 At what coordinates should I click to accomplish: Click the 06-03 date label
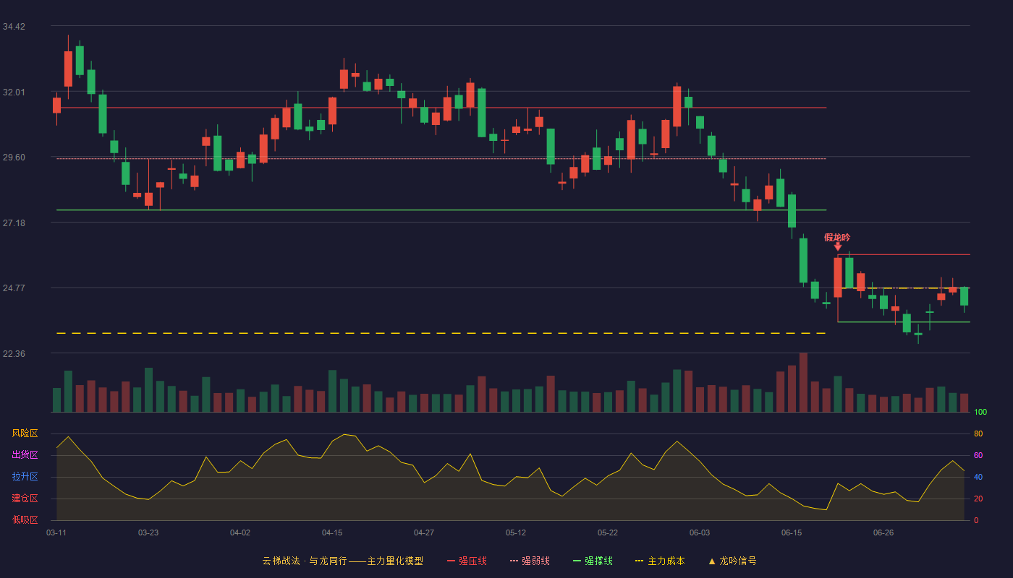pyautogui.click(x=700, y=532)
